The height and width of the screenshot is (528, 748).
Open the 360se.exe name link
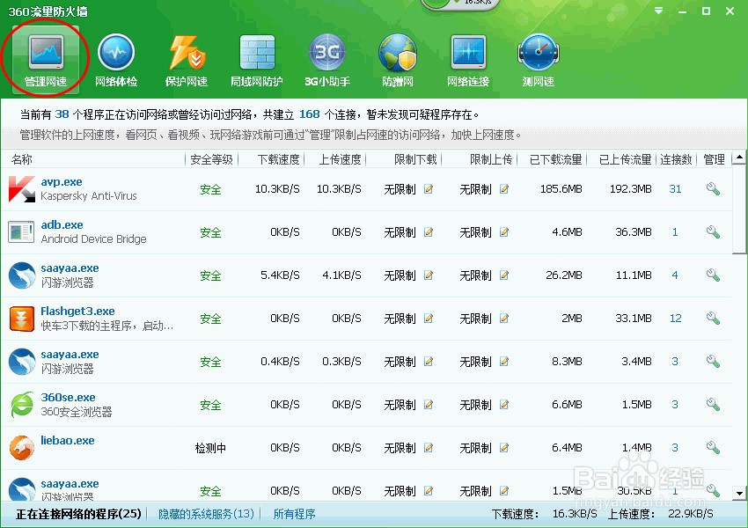[69, 397]
